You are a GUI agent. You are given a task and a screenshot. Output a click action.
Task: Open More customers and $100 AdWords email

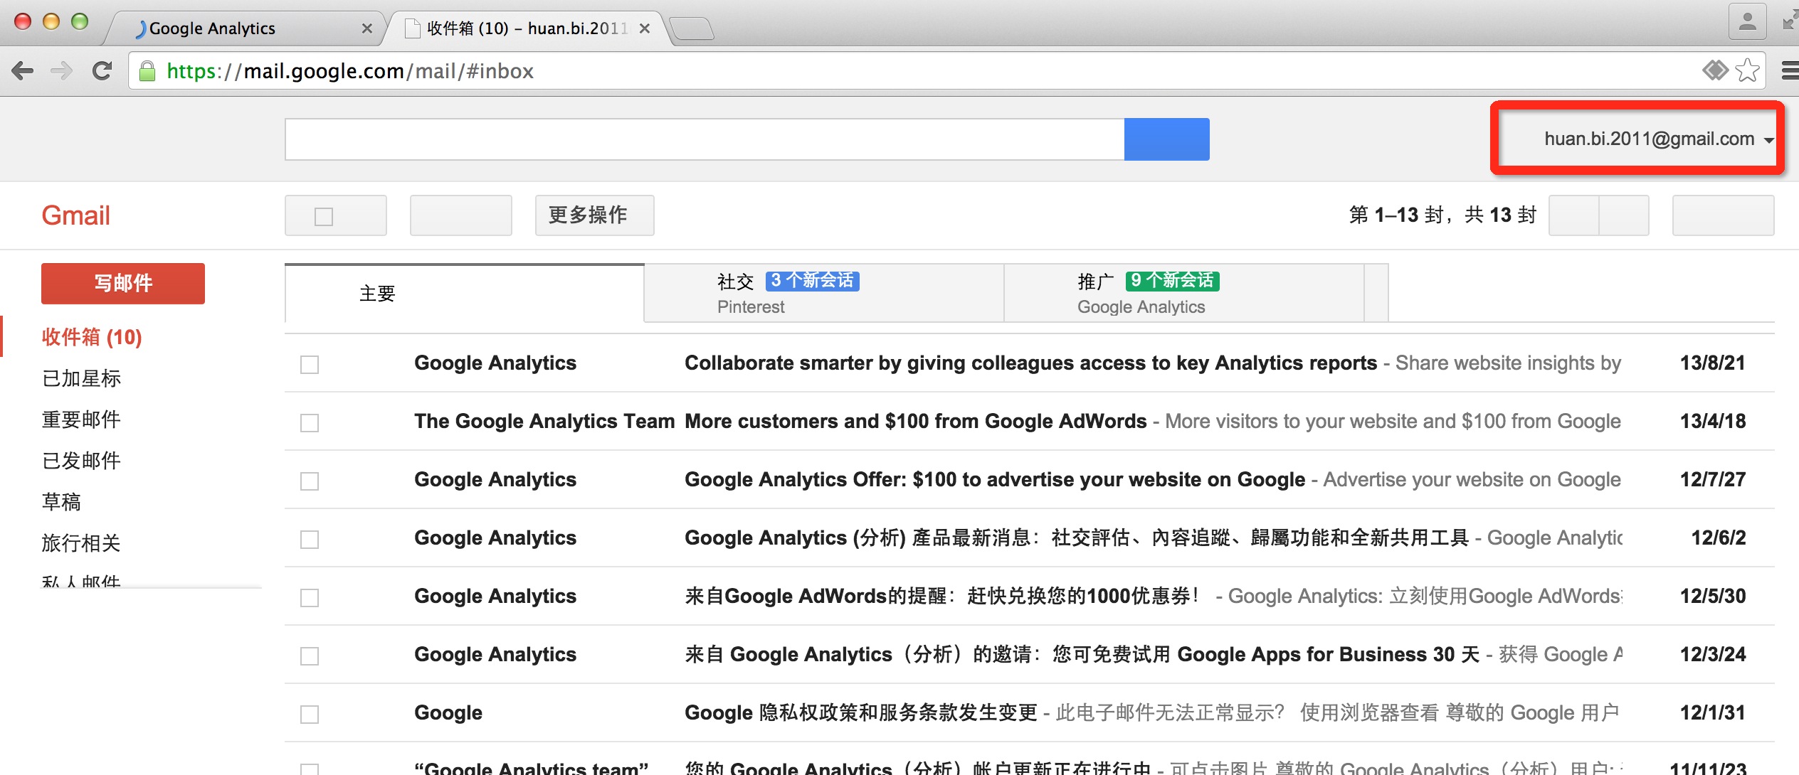1030,422
